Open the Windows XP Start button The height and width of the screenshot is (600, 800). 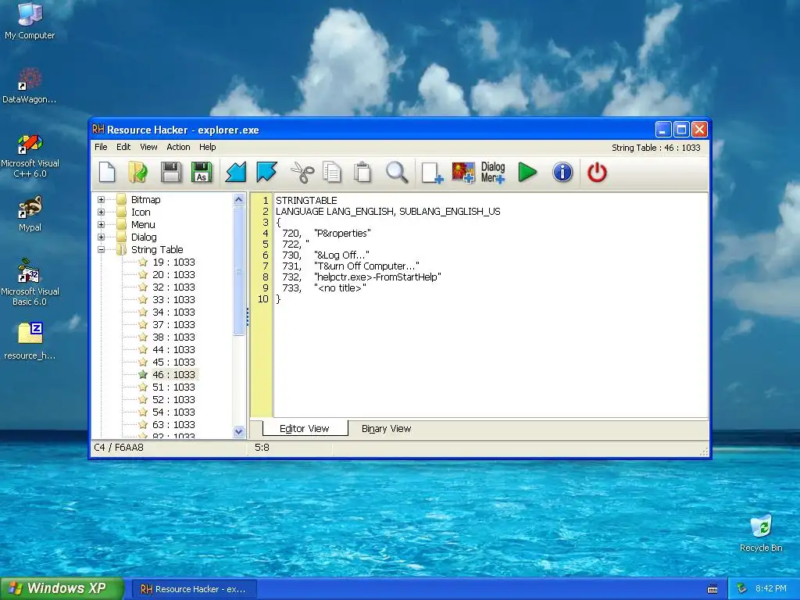pyautogui.click(x=61, y=588)
